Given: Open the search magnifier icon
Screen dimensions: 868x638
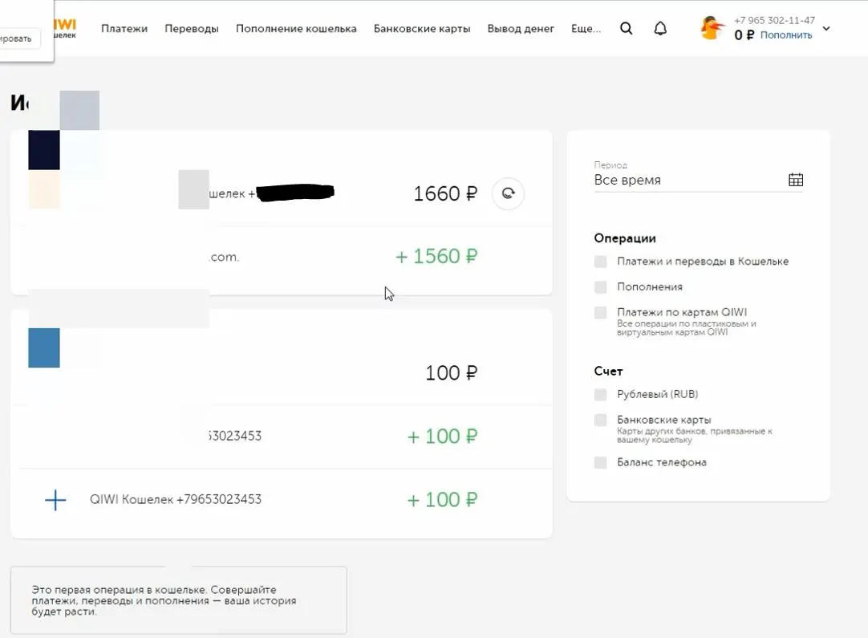Looking at the screenshot, I should point(626,28).
